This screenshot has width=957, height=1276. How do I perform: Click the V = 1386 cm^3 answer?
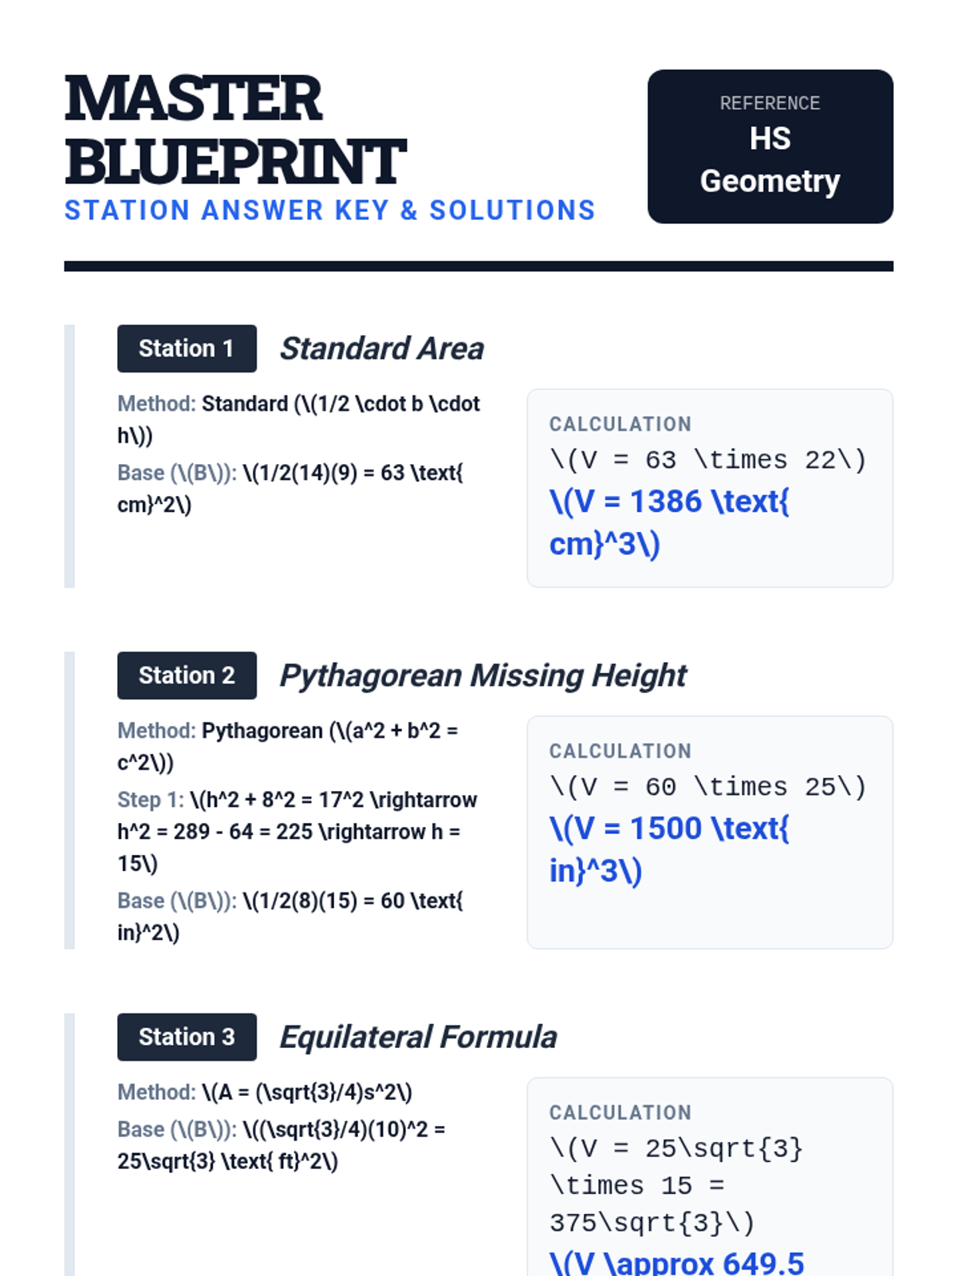[x=670, y=522]
